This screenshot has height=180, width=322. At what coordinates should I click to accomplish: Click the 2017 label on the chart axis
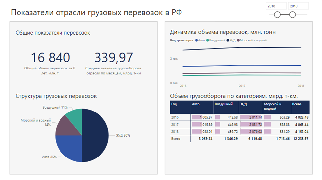coord(242,86)
